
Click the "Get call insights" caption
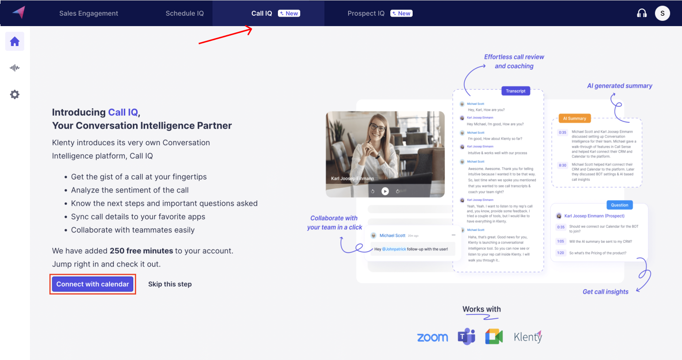click(605, 292)
